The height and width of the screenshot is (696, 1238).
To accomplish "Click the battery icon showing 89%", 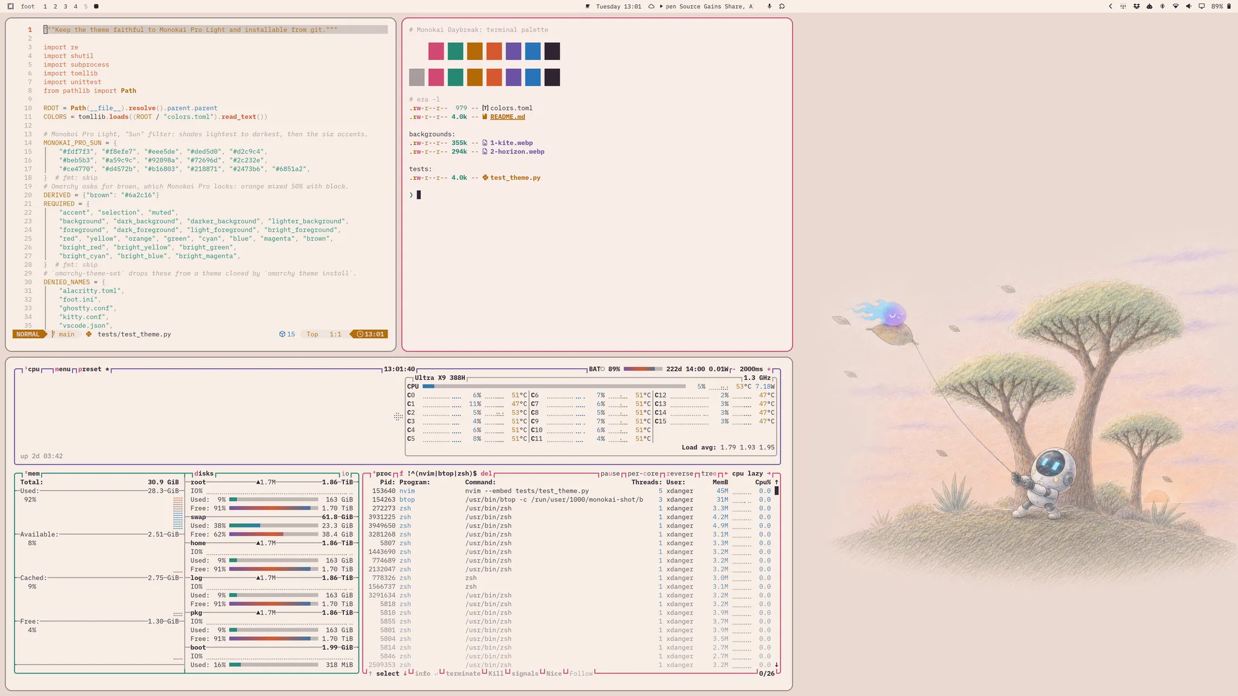I will (x=1228, y=6).
